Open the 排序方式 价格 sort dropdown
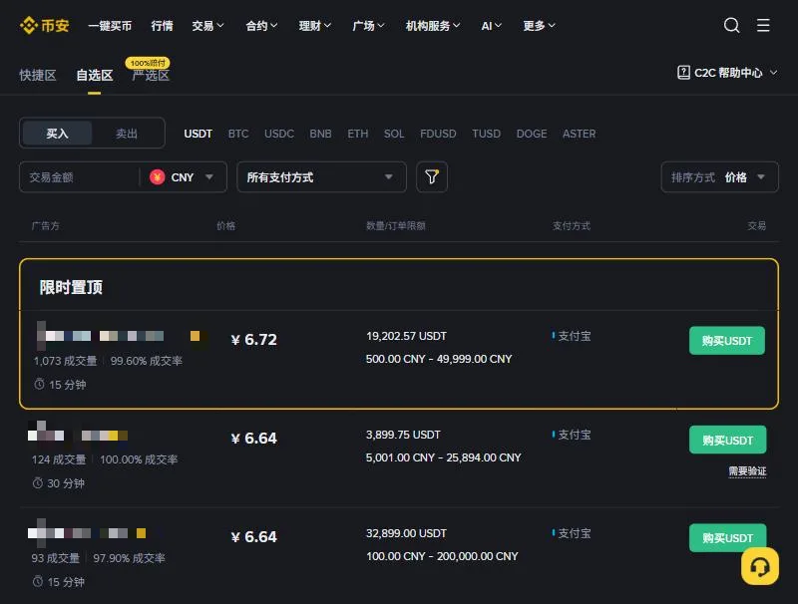Viewport: 798px width, 604px height. coord(719,177)
